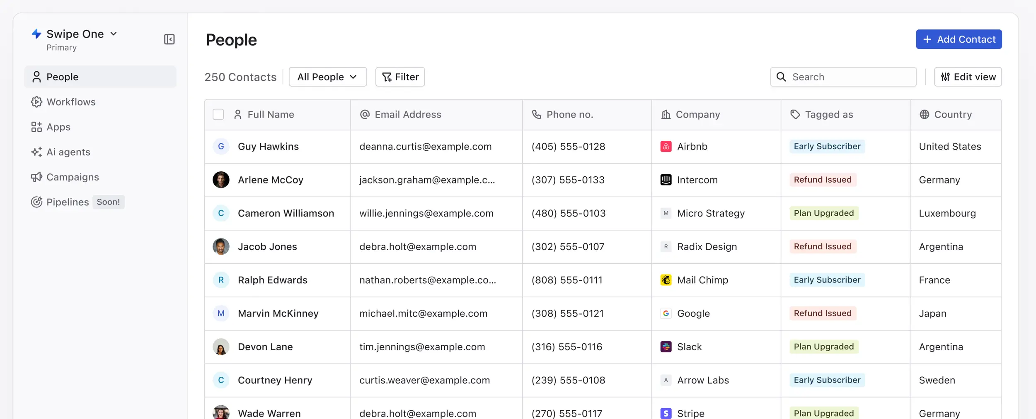Expand the Swipe One workspace switcher
1036x419 pixels.
click(114, 34)
